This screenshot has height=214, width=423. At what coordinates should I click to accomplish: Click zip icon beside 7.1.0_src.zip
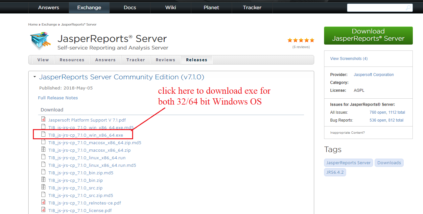pyautogui.click(x=43, y=187)
